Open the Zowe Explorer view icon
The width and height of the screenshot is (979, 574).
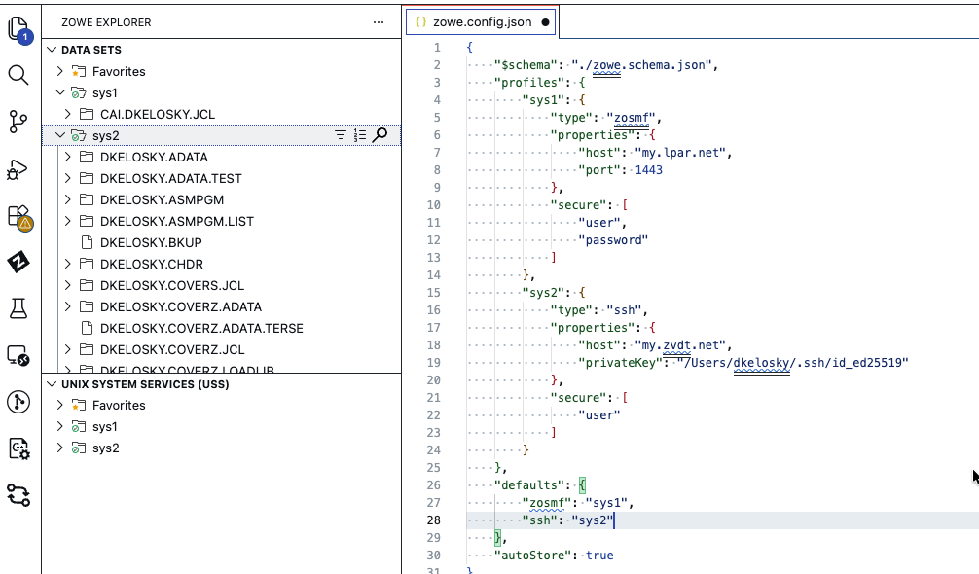point(18,262)
